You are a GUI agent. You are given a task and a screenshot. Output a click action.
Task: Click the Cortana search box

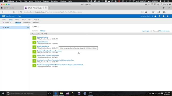tap(26, 93)
